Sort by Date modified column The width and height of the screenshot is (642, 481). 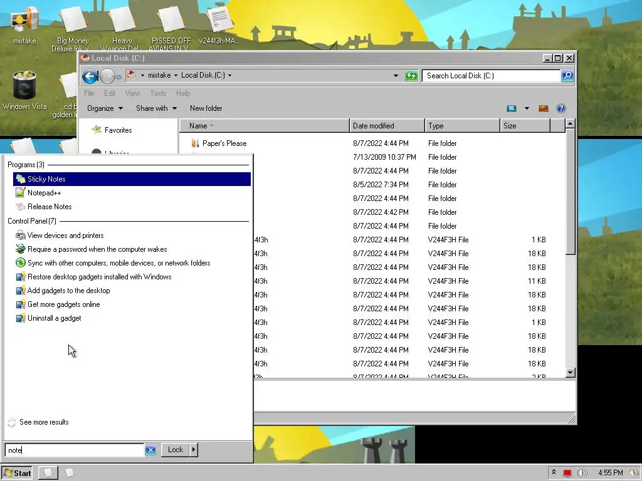[x=387, y=126]
